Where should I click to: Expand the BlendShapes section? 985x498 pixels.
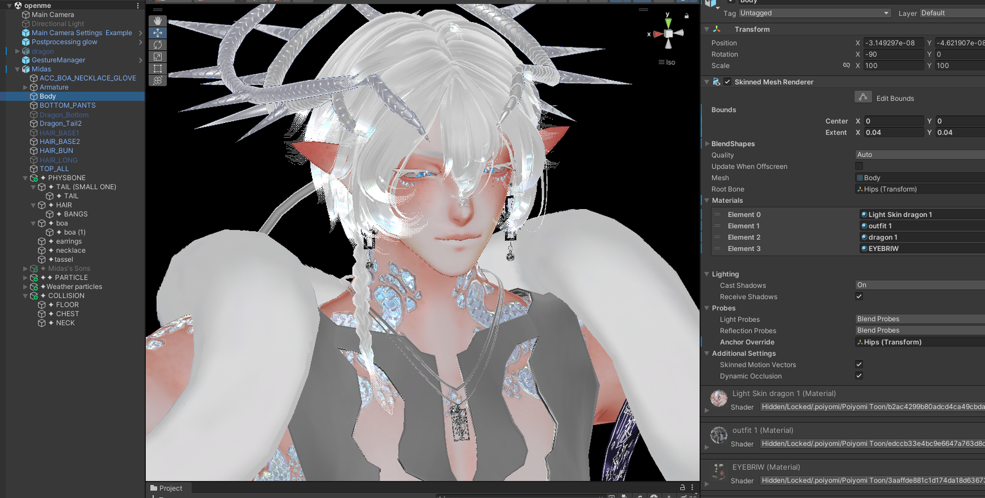click(707, 144)
